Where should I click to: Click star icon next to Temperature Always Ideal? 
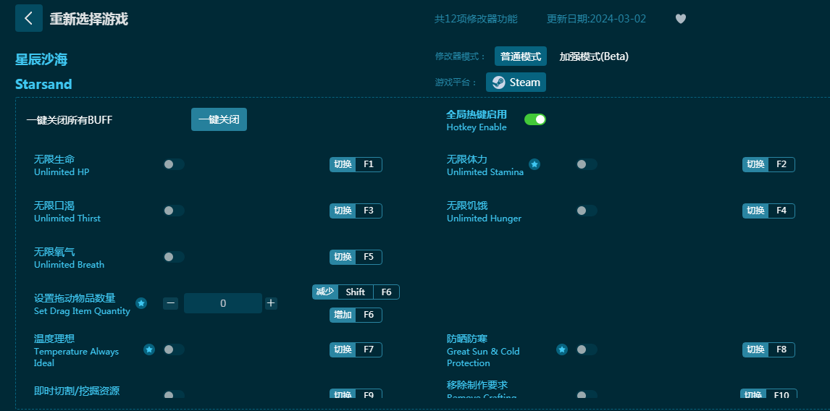(x=149, y=349)
